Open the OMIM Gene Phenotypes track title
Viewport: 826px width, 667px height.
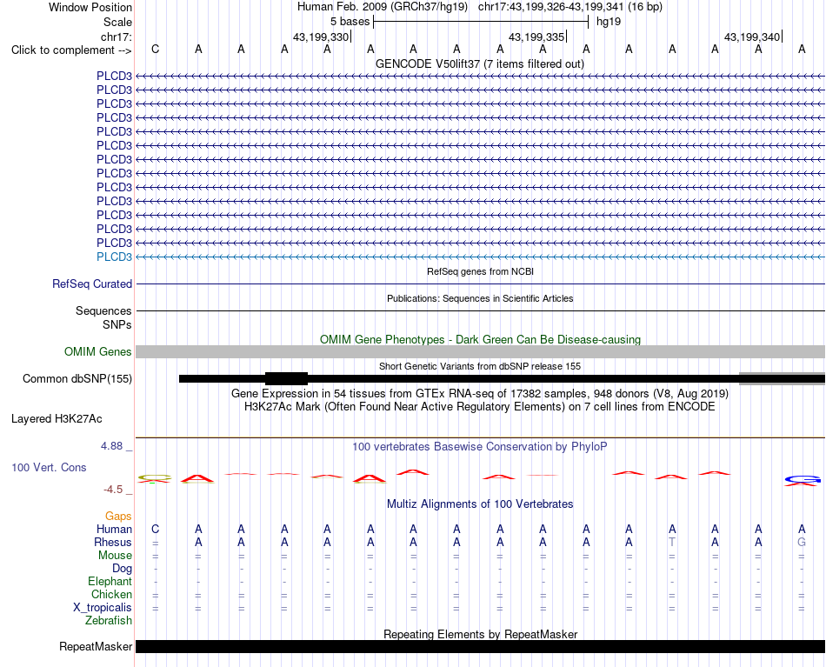pyautogui.click(x=480, y=339)
